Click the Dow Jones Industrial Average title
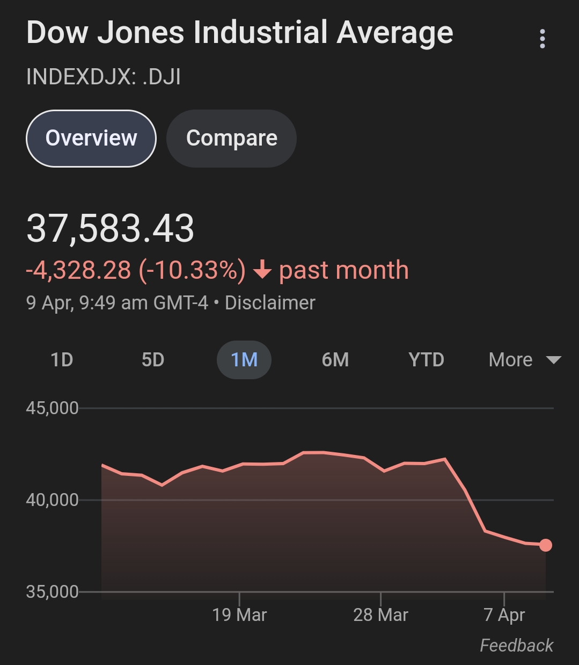Viewport: 579px width, 665px height. click(x=240, y=33)
